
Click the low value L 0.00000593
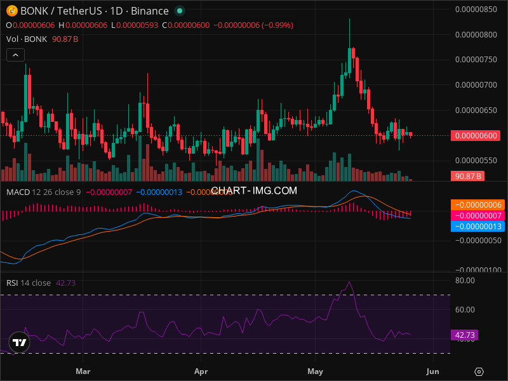135,25
